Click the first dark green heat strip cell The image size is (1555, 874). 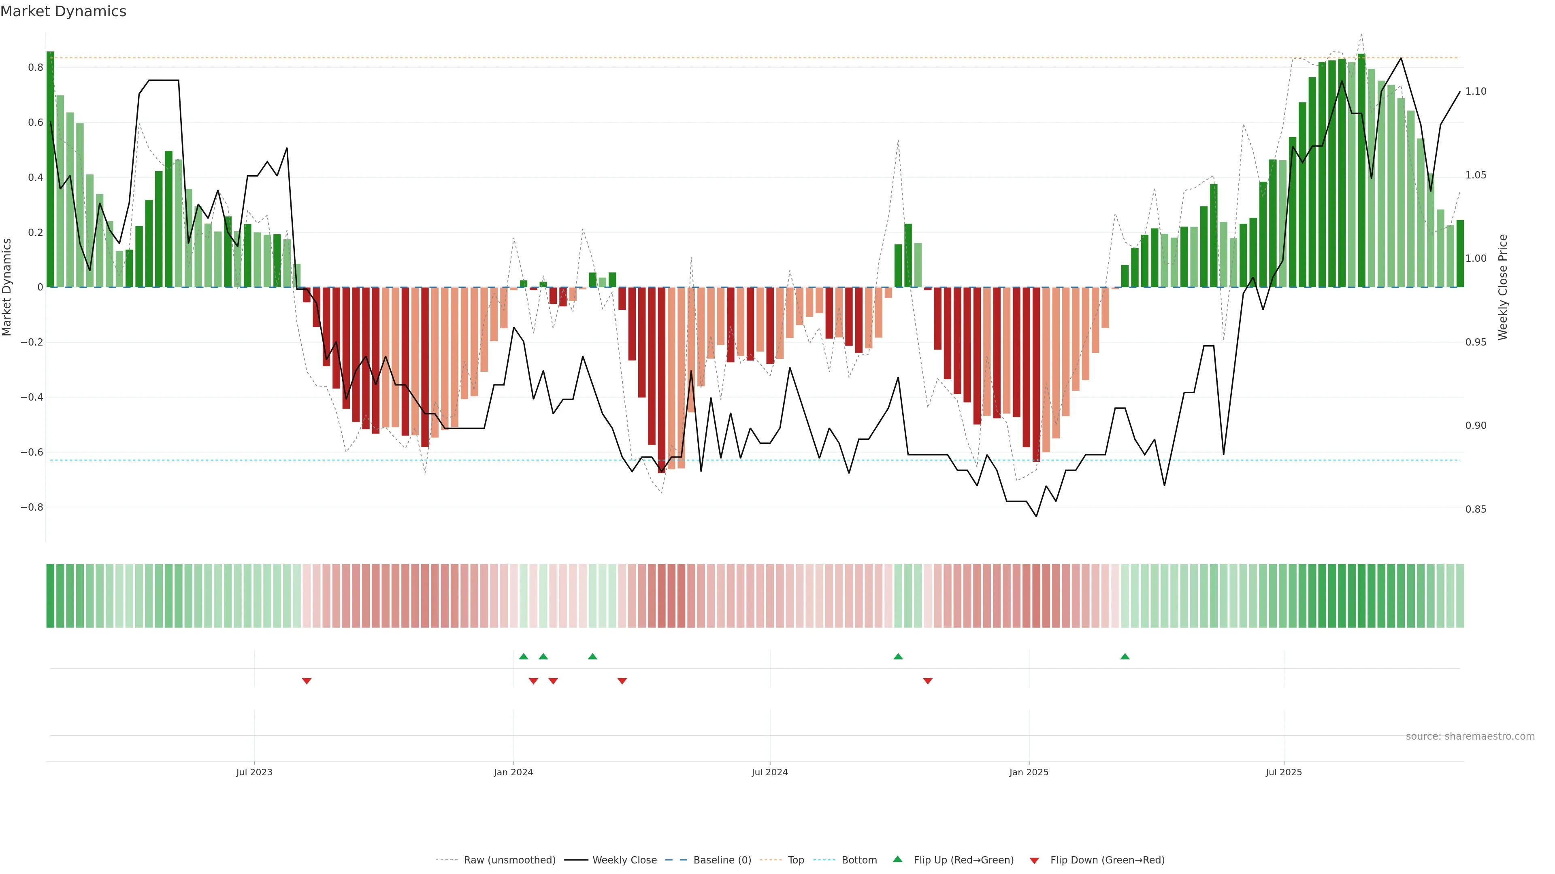(50, 595)
